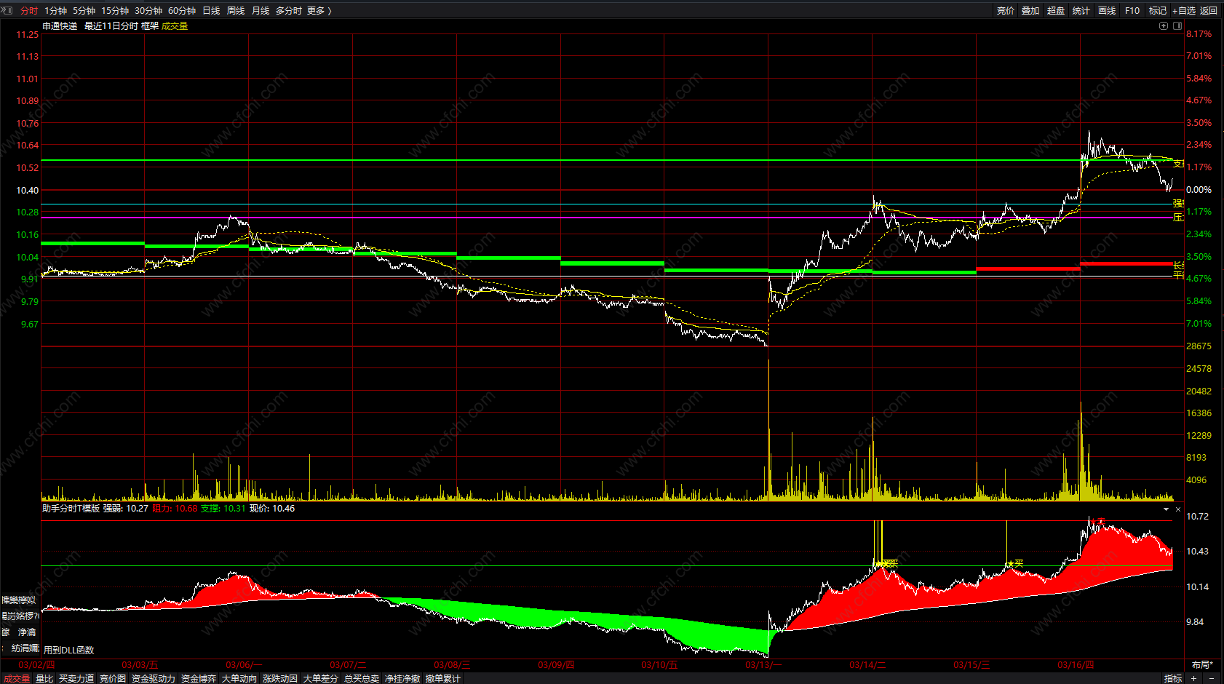Open the 超盘 panel
Screen dimensions: 1224x684
pos(1056,11)
